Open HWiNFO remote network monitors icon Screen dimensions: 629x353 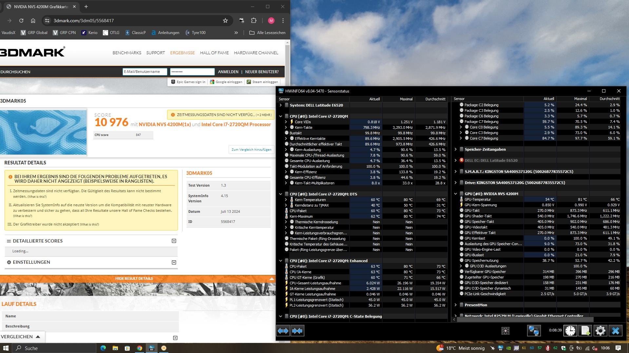click(x=534, y=331)
